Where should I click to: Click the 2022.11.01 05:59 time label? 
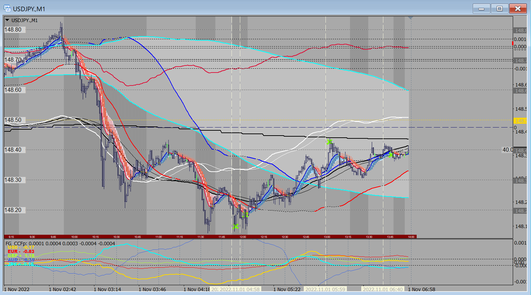click(325, 289)
